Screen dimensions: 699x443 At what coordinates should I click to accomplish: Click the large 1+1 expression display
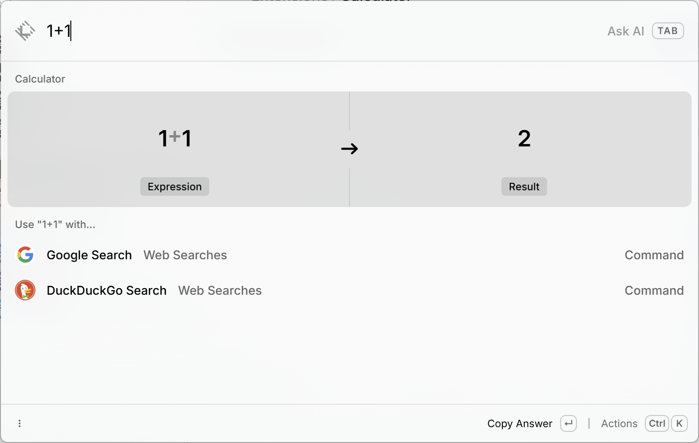point(175,138)
